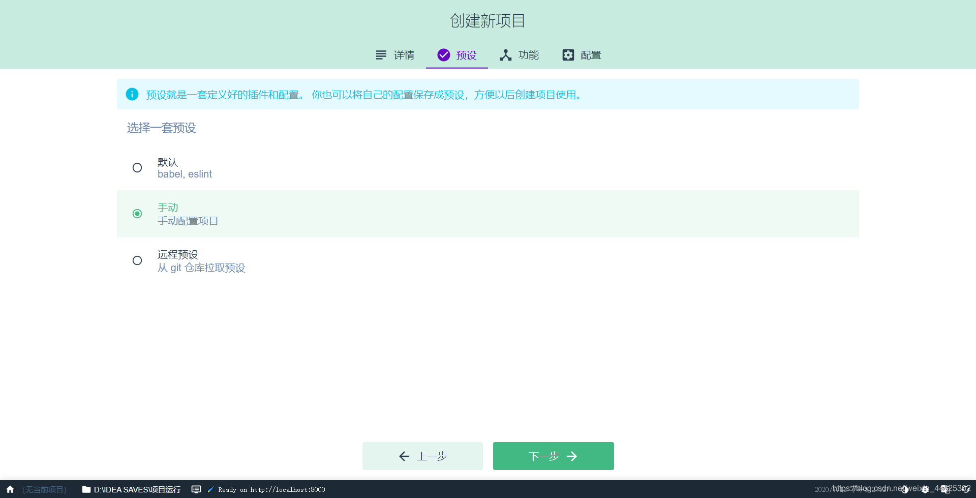Open the log console icon in the status bar
Screen dimensions: 976x498
196,489
